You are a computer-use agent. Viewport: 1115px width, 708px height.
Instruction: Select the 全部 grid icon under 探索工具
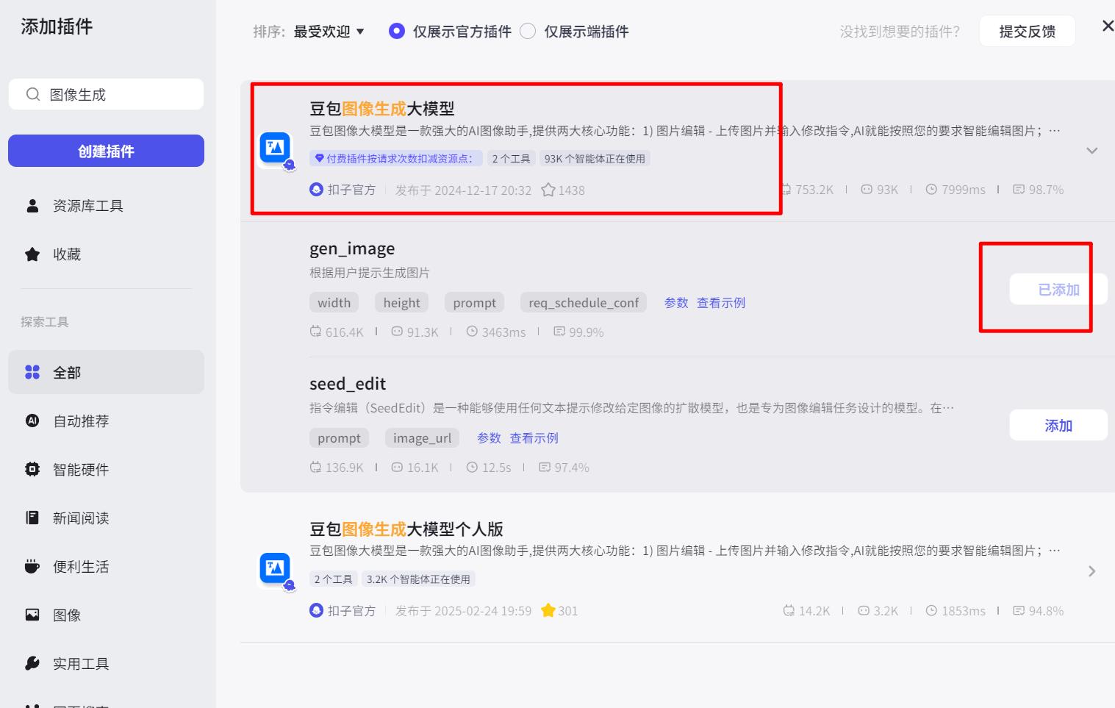pyautogui.click(x=32, y=372)
